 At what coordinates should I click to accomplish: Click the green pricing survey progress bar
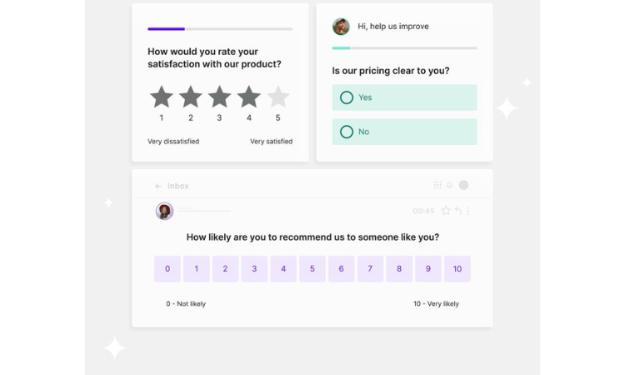point(342,48)
